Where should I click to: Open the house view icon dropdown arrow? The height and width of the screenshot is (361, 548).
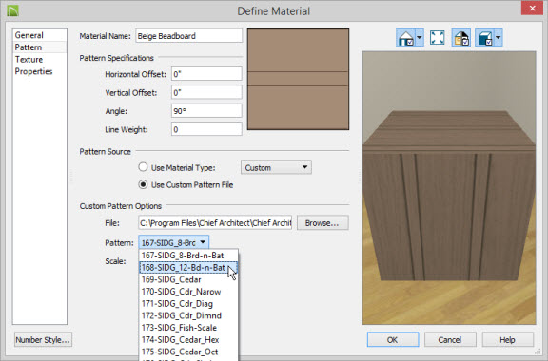click(420, 38)
